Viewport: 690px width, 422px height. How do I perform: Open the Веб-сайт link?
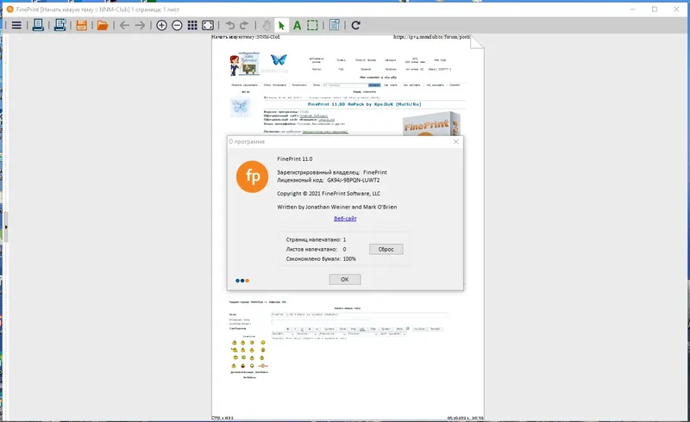[x=345, y=219]
